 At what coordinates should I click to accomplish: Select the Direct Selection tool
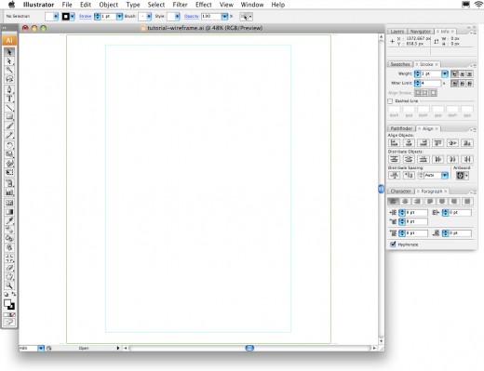click(x=9, y=61)
